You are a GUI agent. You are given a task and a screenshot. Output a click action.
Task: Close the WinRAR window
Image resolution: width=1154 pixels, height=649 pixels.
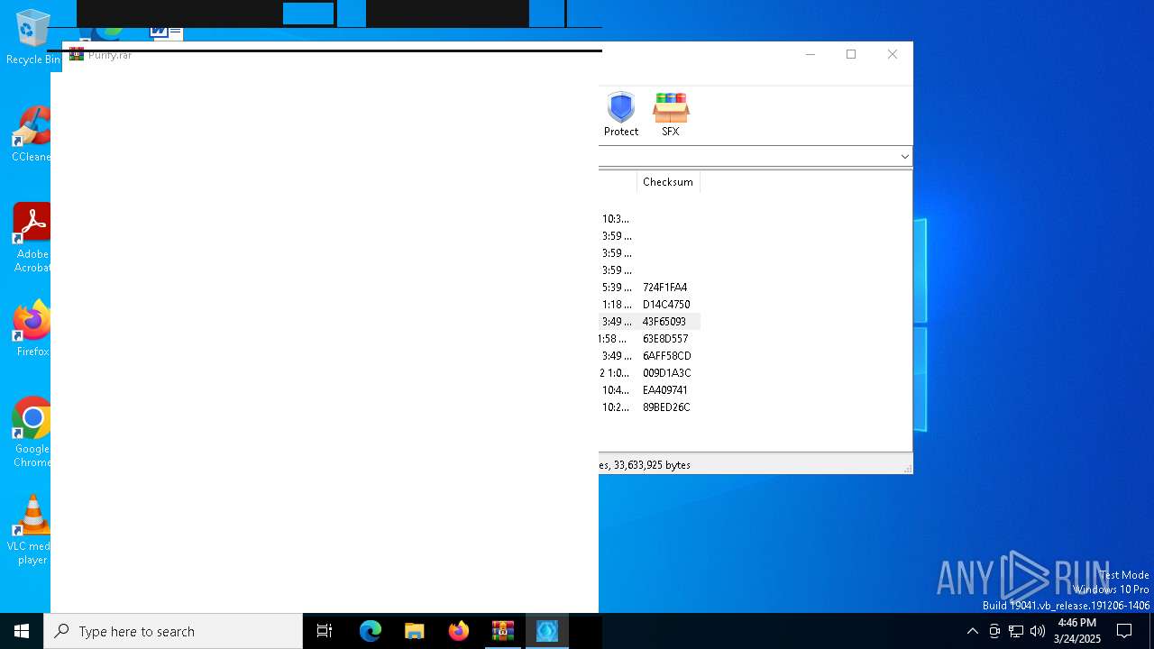pyautogui.click(x=893, y=54)
